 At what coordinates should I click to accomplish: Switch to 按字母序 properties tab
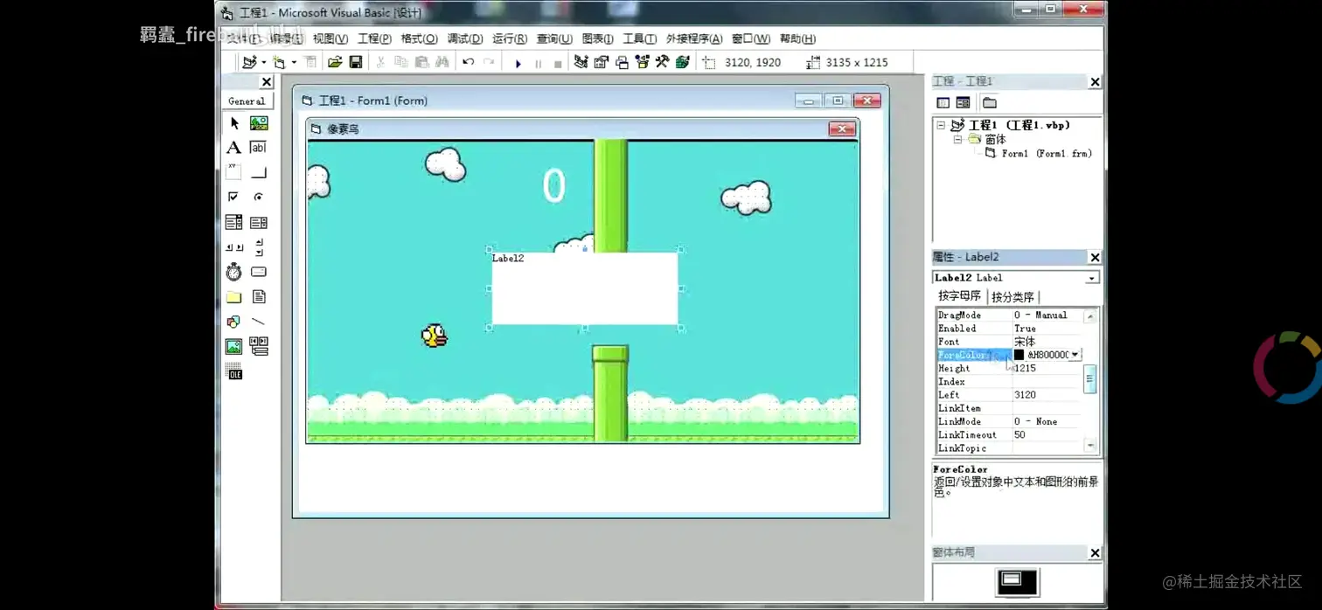click(x=959, y=296)
